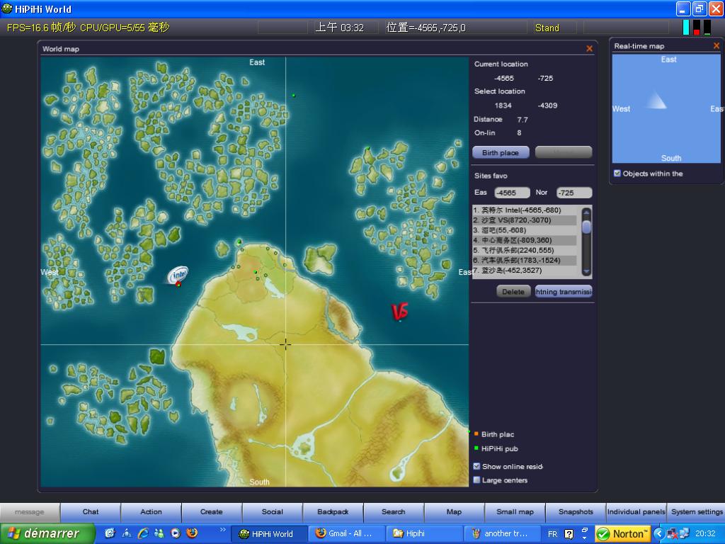Select favorite '1. Intel(-4565,-680)'
Screen dimensions: 725x544
(525, 210)
